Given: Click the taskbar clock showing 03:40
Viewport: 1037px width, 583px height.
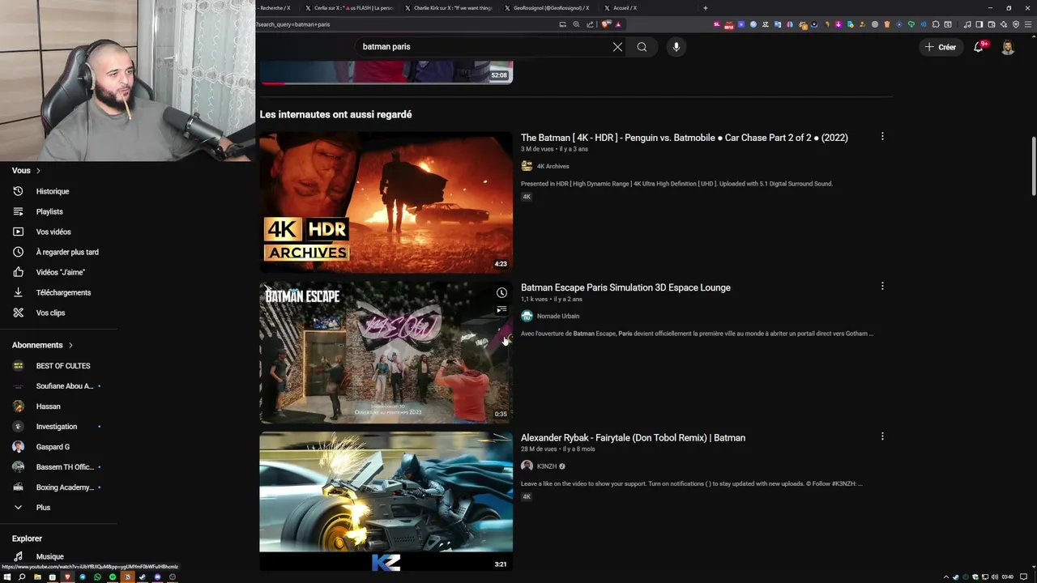Looking at the screenshot, I should coord(1007,577).
